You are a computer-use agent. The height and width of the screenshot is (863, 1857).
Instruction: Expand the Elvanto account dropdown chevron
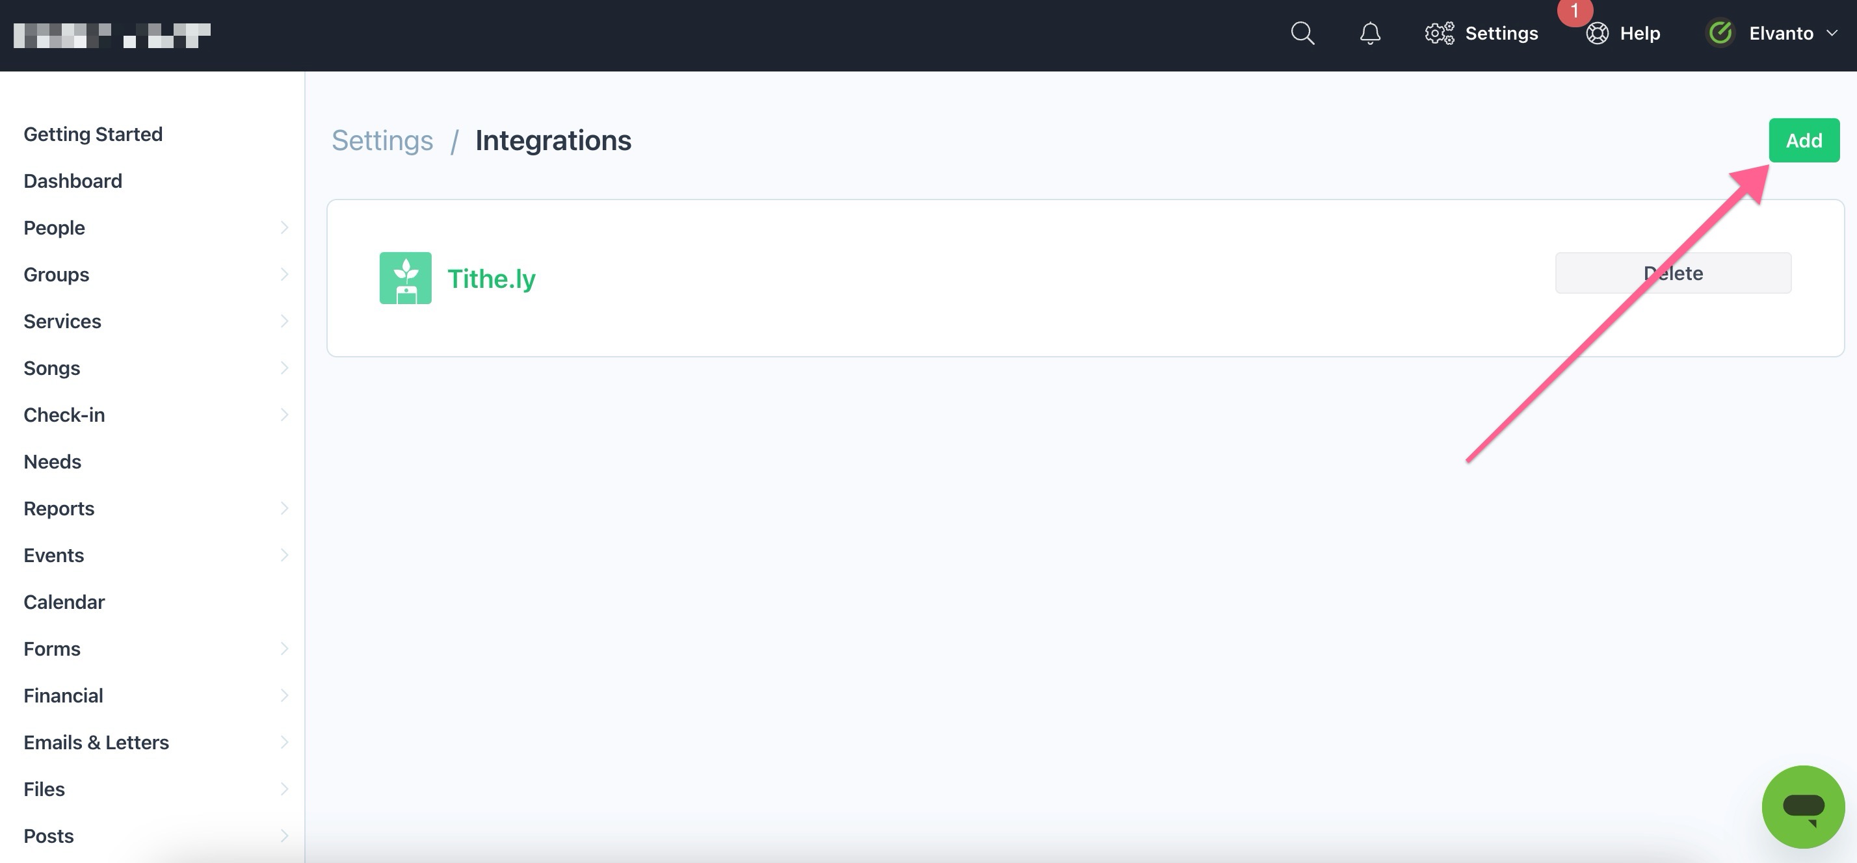[1833, 33]
